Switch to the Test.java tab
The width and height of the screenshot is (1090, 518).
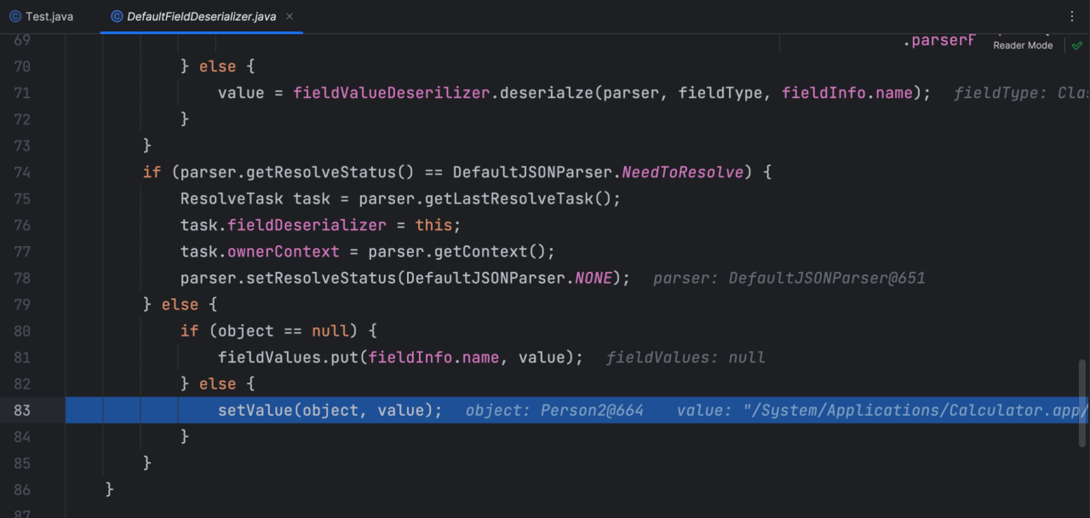pos(41,17)
